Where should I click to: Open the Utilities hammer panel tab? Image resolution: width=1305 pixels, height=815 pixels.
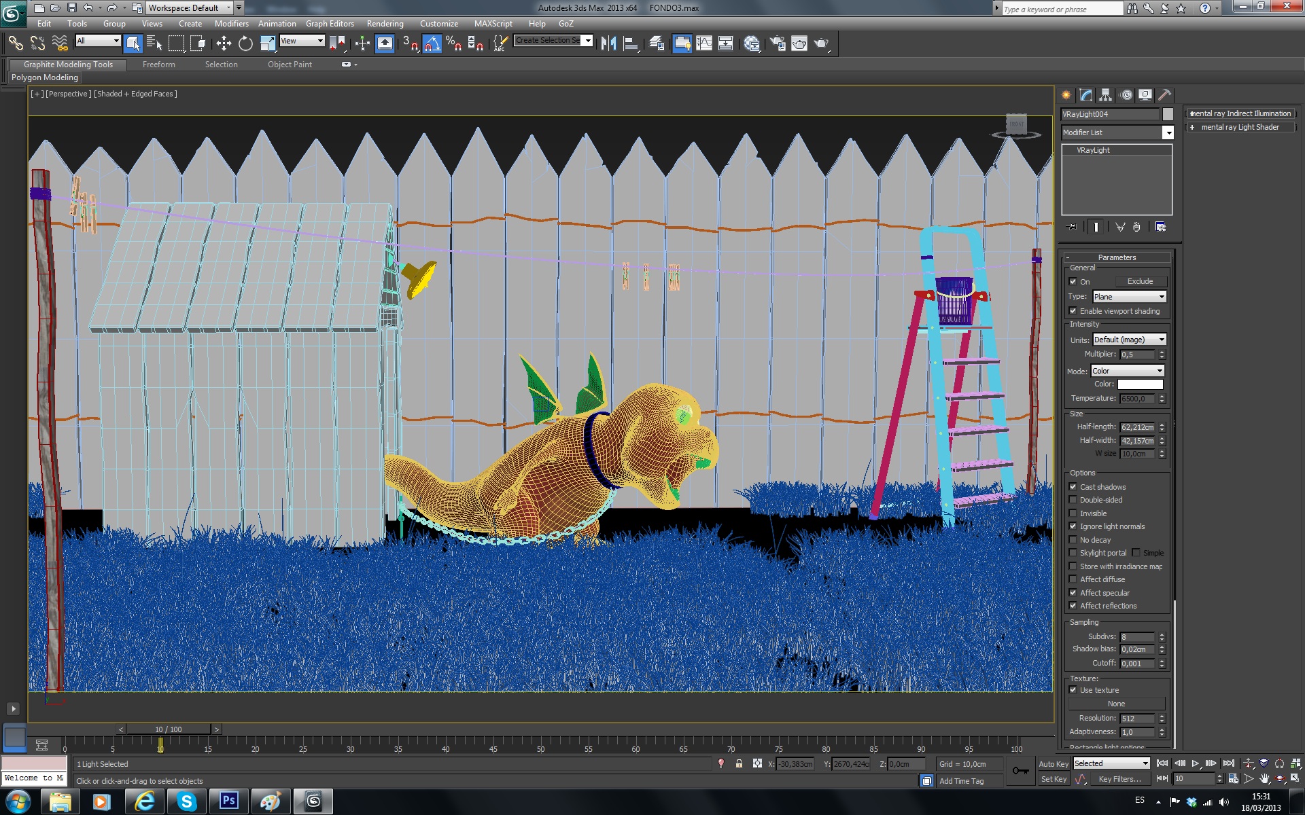click(1164, 95)
